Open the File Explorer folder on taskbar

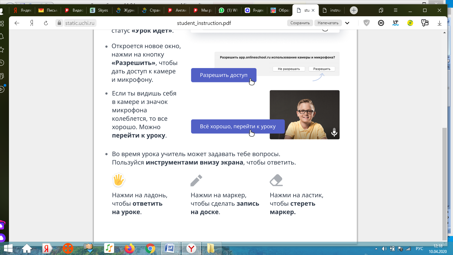(211, 248)
